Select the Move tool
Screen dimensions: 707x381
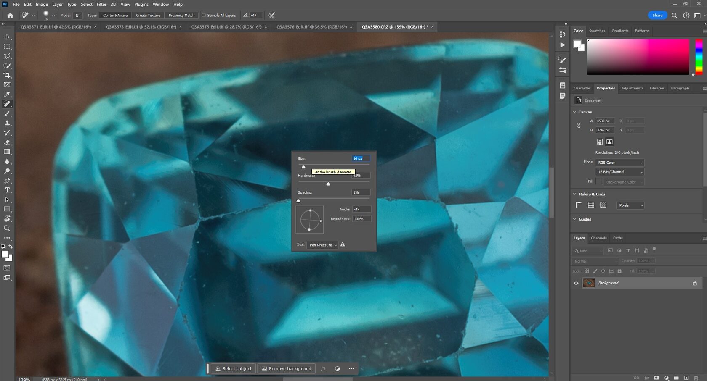pos(7,37)
